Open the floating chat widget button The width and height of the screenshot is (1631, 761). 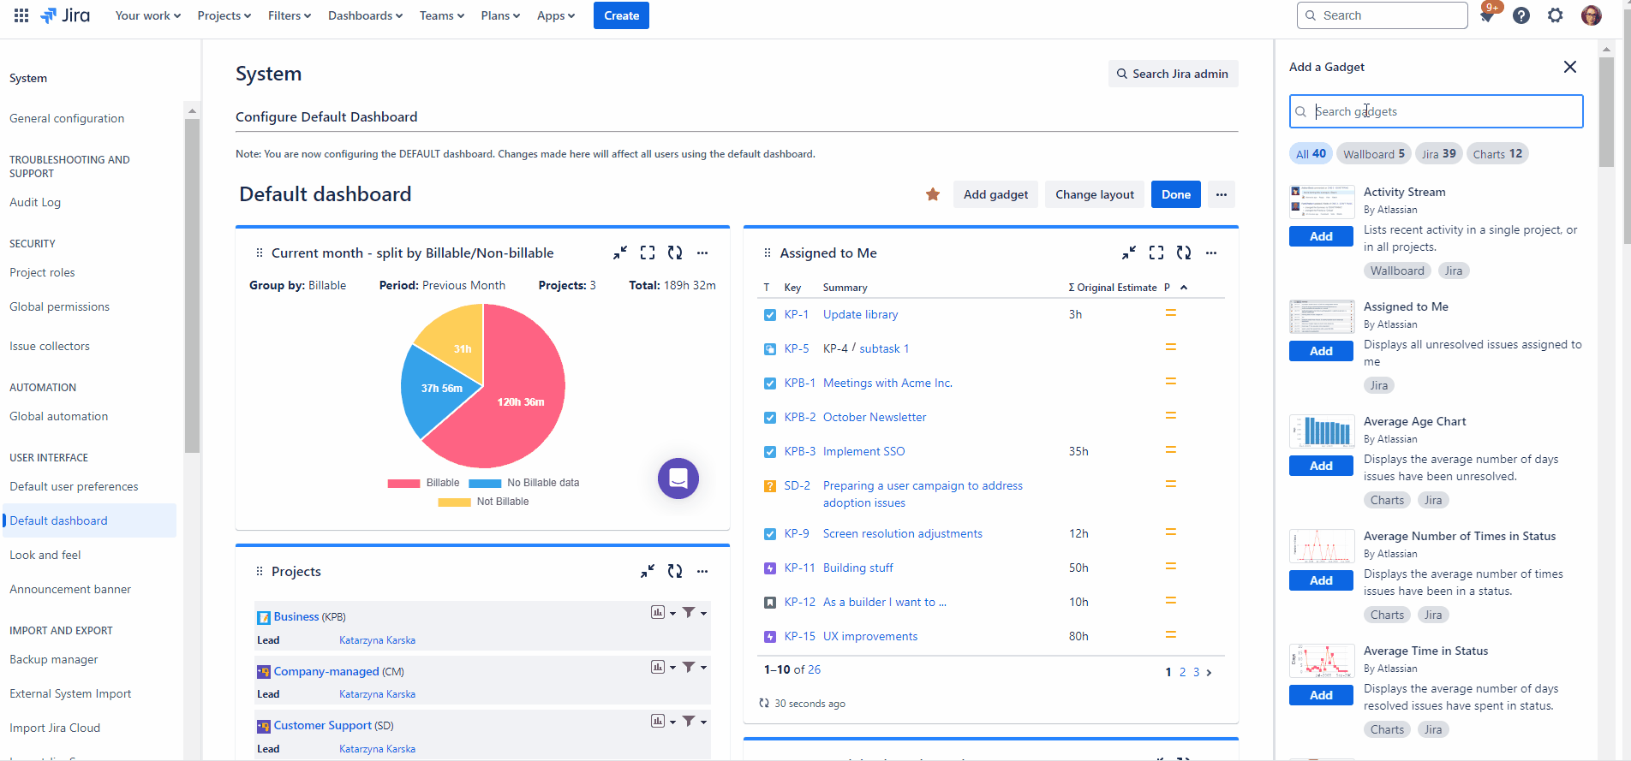pyautogui.click(x=678, y=479)
